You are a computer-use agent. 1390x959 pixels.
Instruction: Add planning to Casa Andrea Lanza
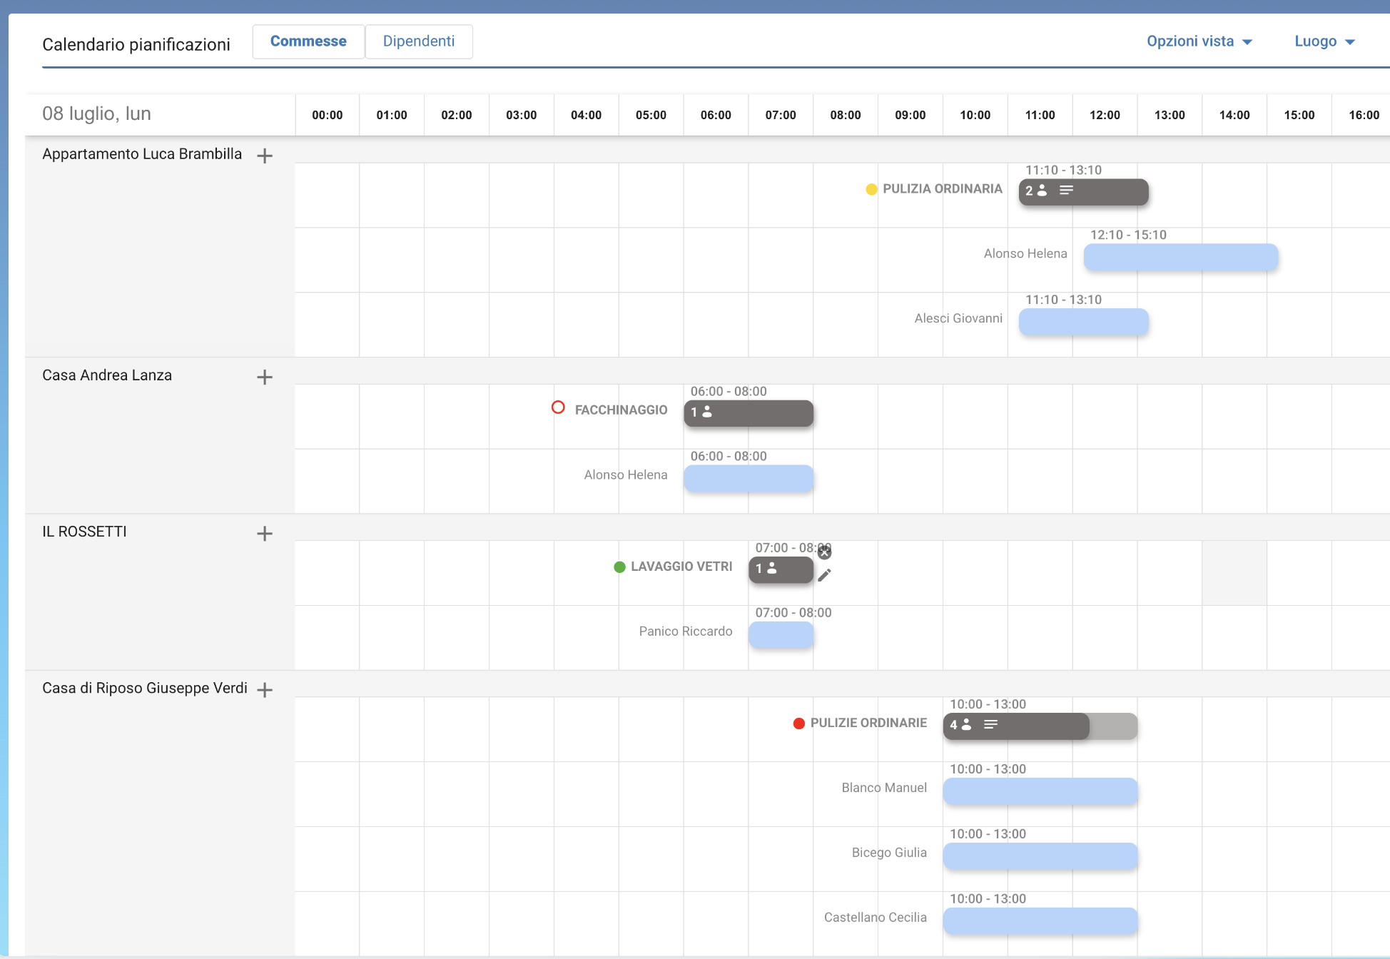pos(265,377)
